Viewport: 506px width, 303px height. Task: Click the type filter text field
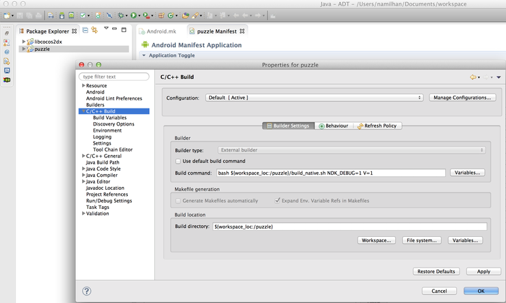(114, 76)
